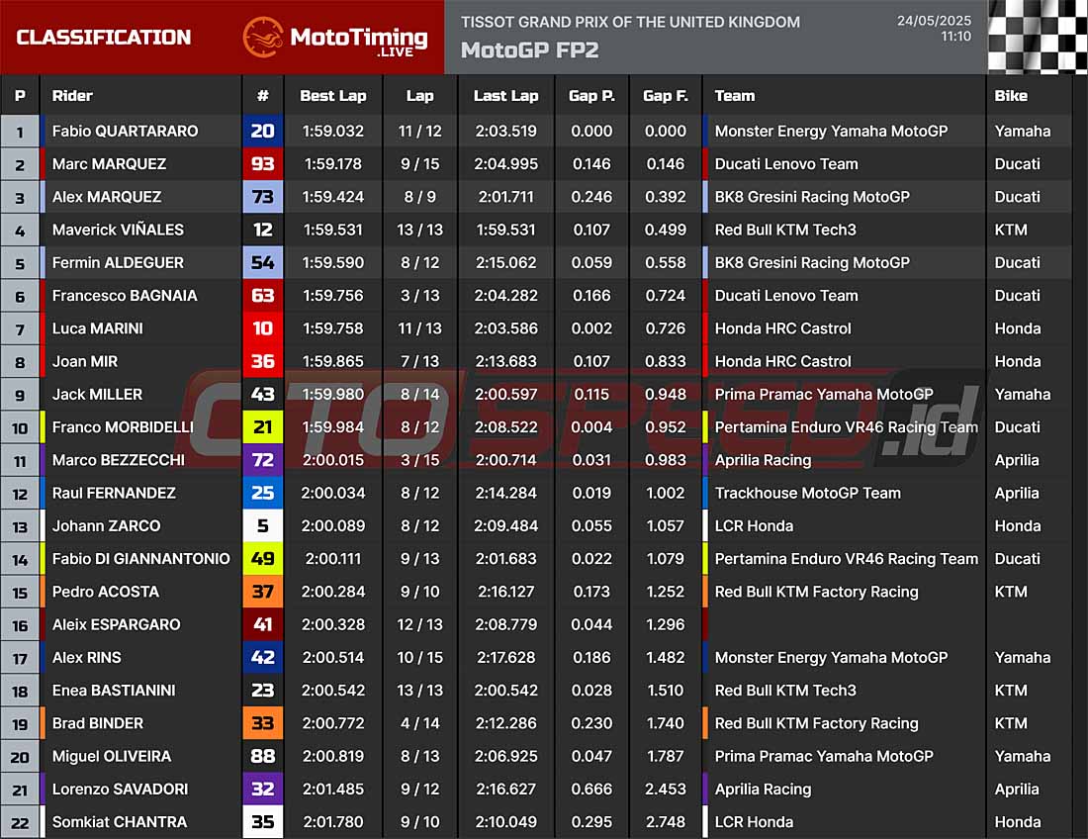
Task: Click number badge 20 for Quartararo
Action: tap(263, 131)
